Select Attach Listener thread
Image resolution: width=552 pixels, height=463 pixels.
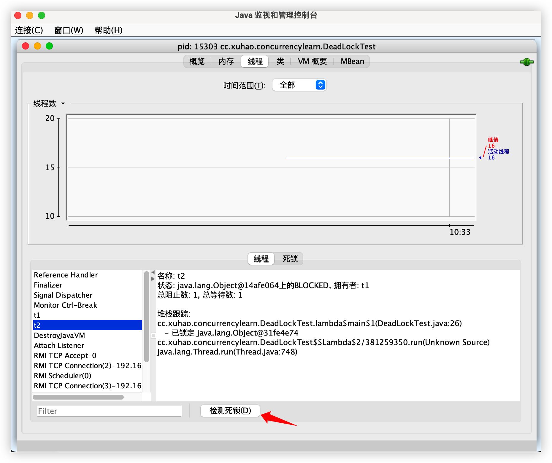pos(87,345)
